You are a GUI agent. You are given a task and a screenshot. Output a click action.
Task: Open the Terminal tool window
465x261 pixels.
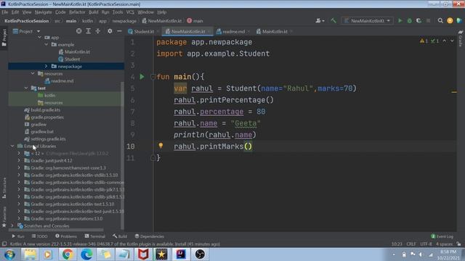(x=95, y=236)
